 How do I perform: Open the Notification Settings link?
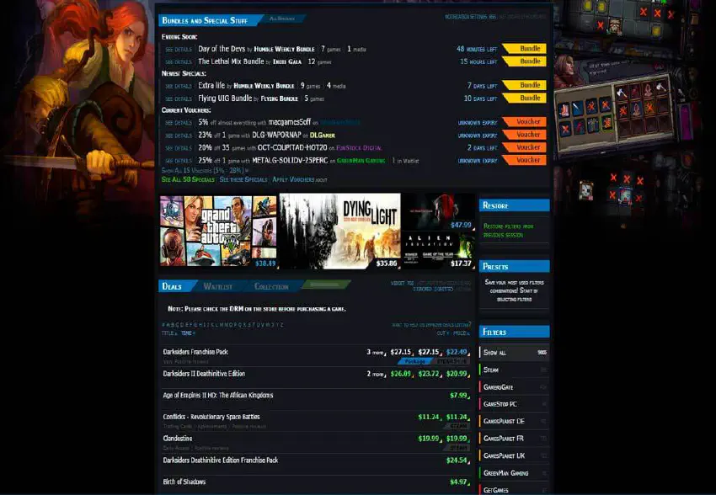tap(468, 17)
